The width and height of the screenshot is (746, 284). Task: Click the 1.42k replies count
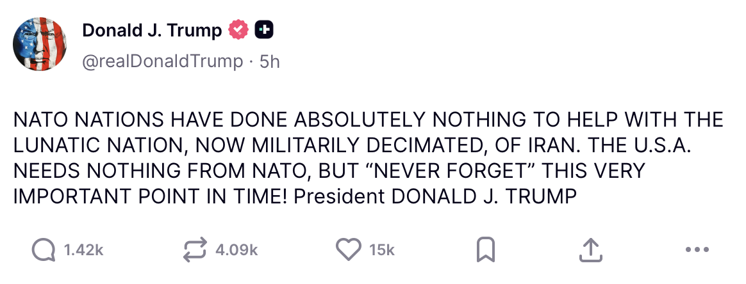point(83,250)
